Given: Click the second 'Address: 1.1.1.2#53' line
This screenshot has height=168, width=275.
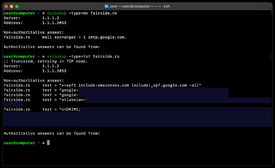Looking at the screenshot, I should [35, 71].
